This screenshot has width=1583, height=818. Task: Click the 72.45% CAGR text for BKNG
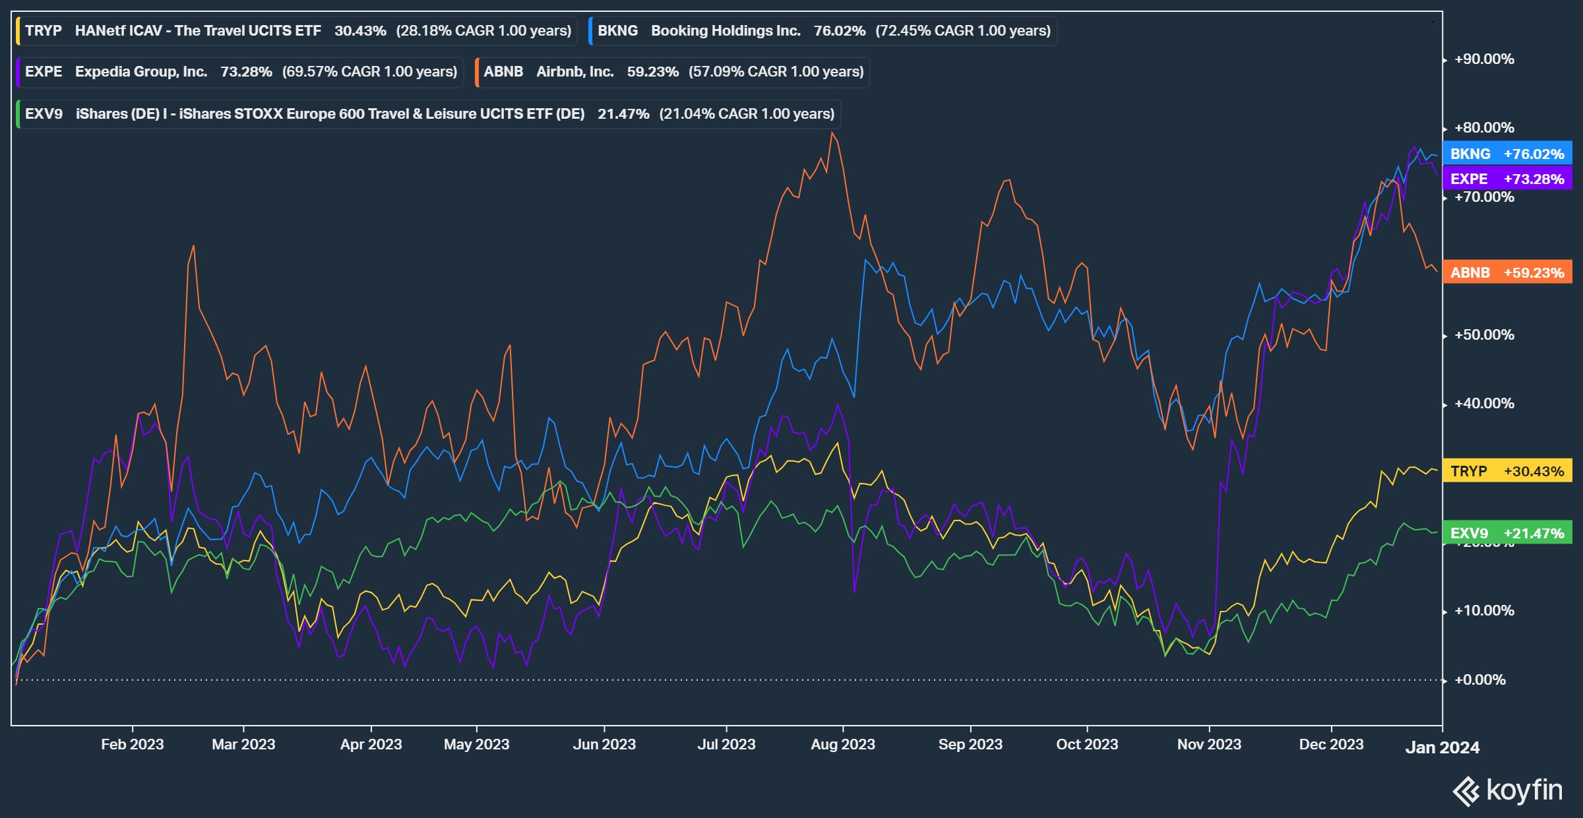963,31
